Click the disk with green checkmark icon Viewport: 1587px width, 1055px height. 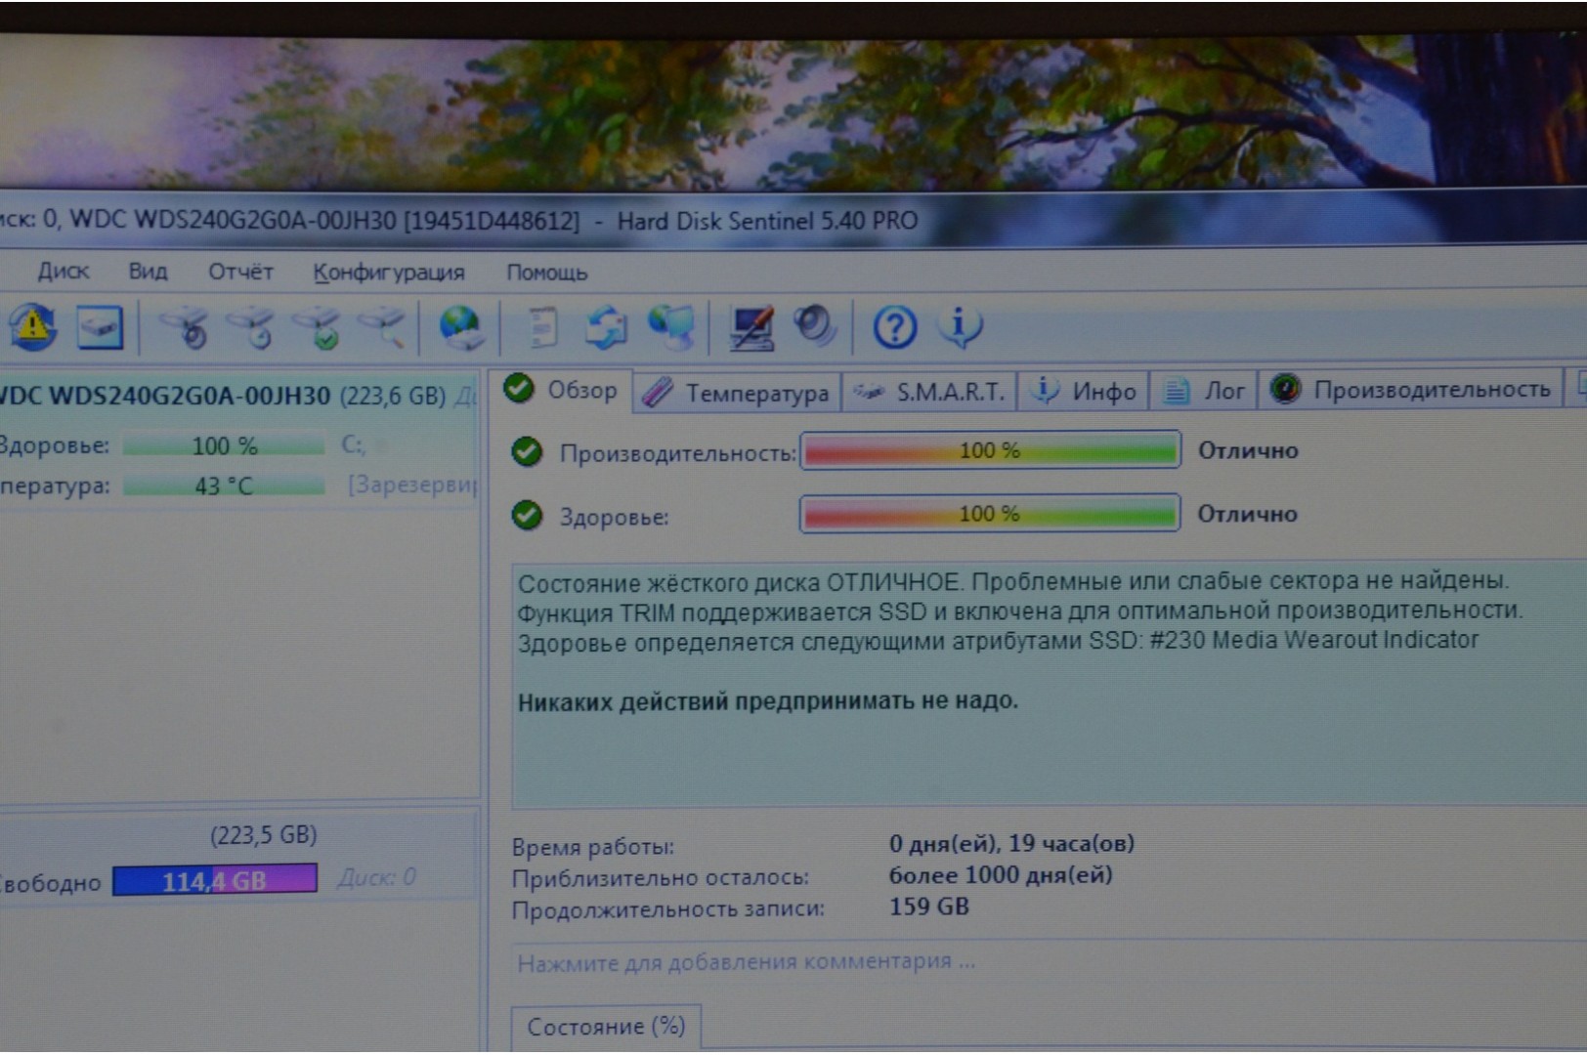(x=317, y=328)
